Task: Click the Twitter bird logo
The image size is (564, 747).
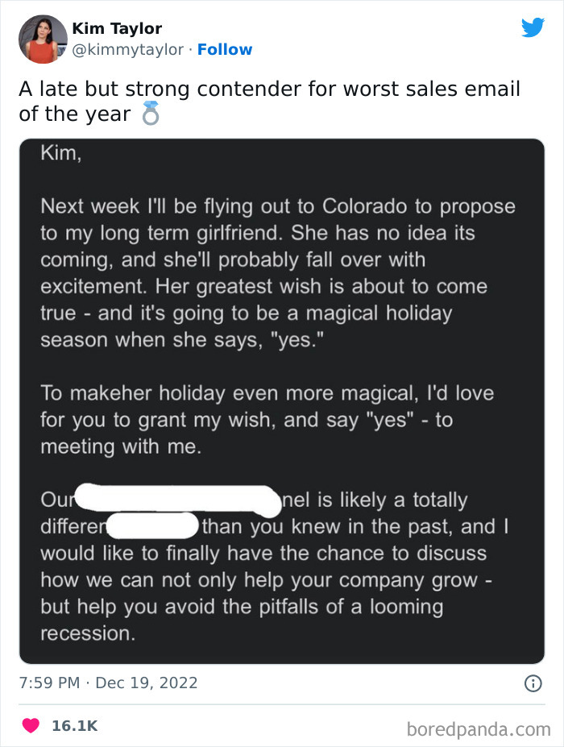Action: tap(533, 28)
